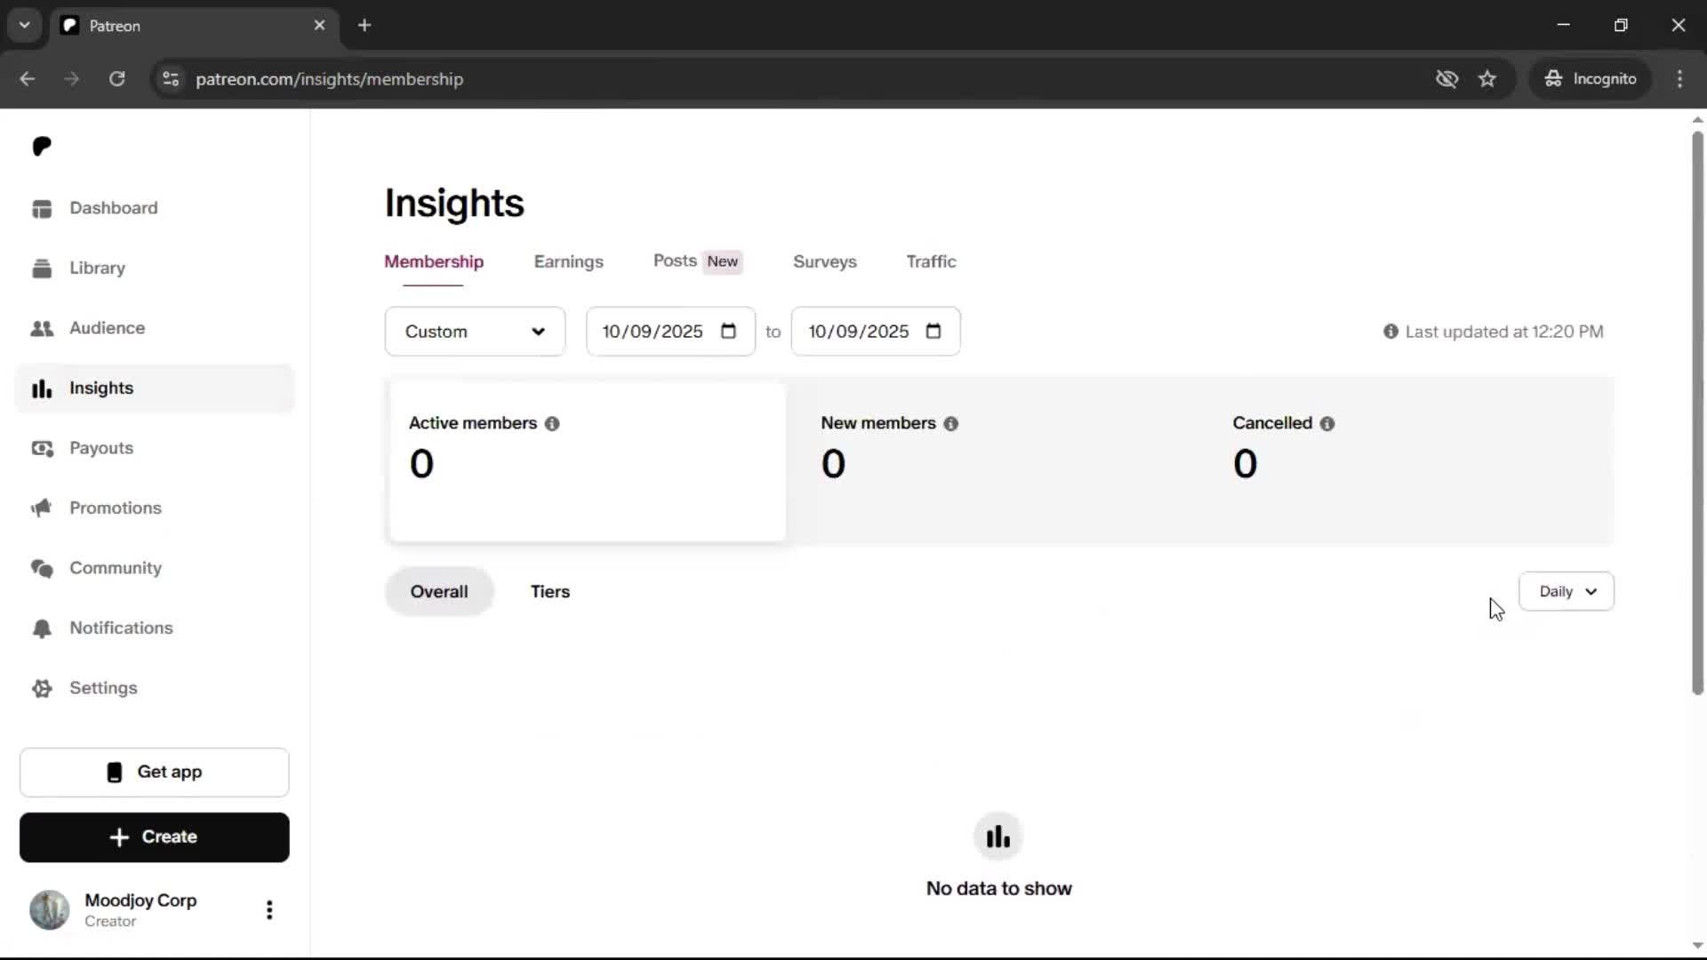Open Moodjoy Corp account options menu
This screenshot has height=960, width=1707.
tap(269, 909)
